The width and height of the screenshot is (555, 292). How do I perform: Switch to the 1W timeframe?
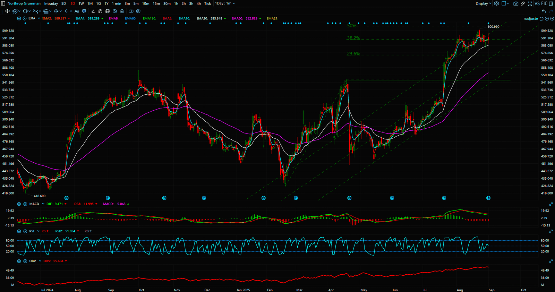[x=81, y=3]
